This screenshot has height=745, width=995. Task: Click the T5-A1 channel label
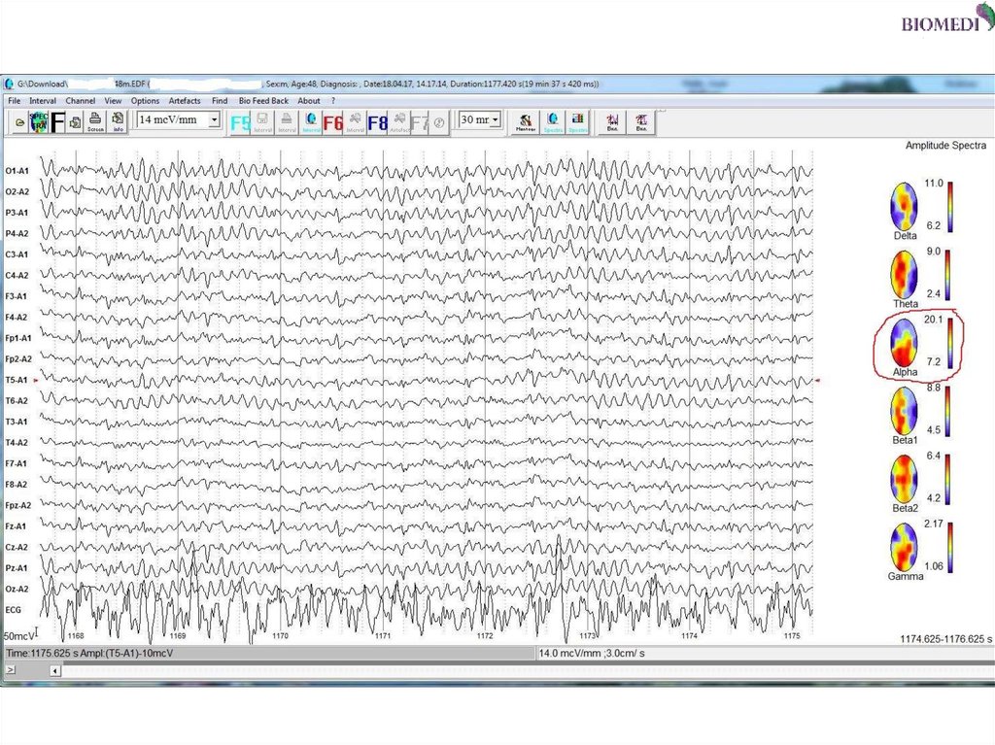click(17, 380)
